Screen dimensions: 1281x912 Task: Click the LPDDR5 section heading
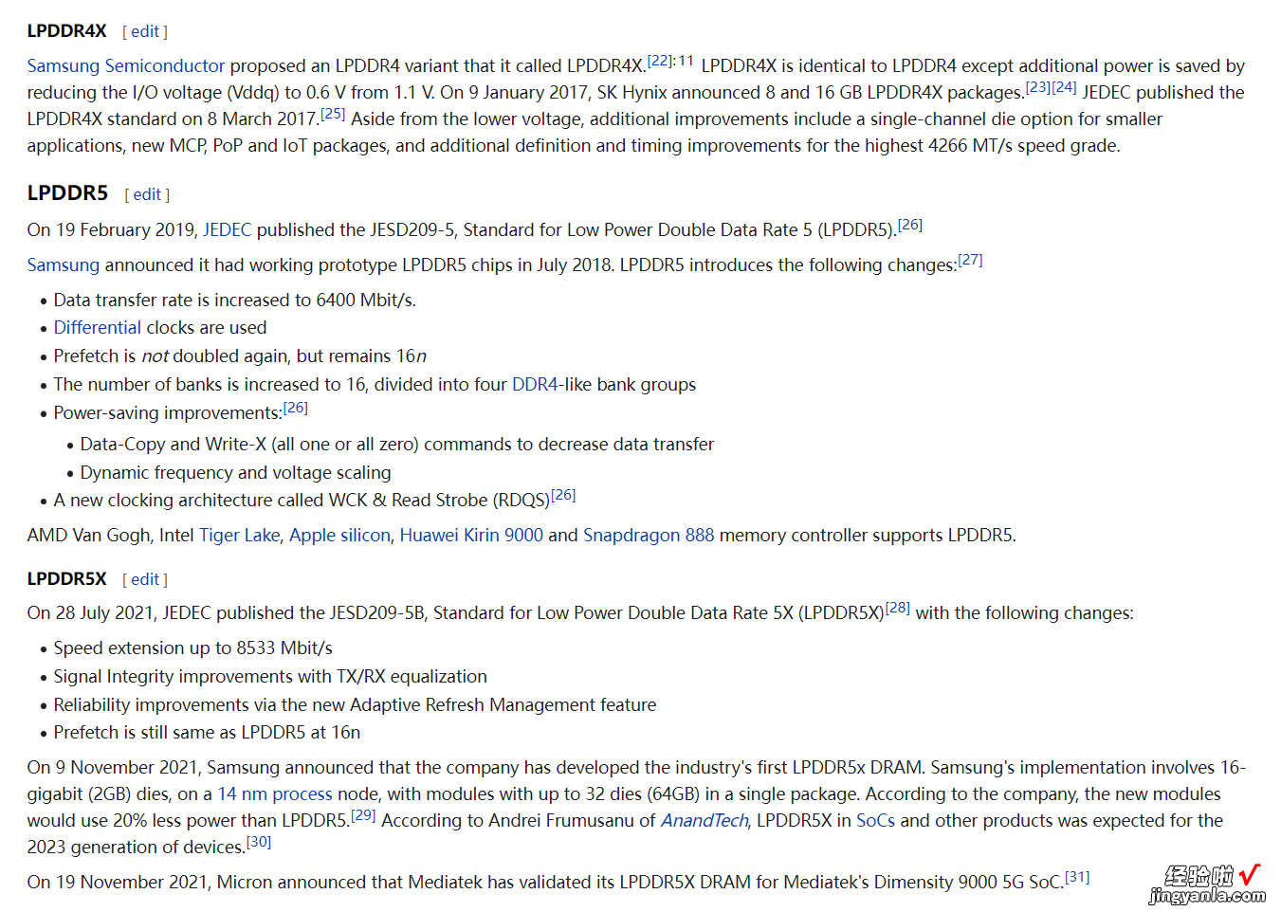[x=67, y=192]
